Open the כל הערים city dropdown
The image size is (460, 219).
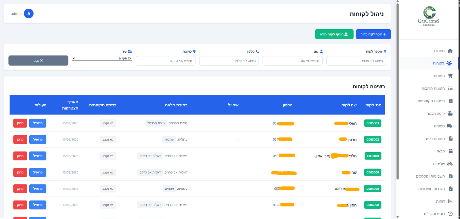(102, 58)
